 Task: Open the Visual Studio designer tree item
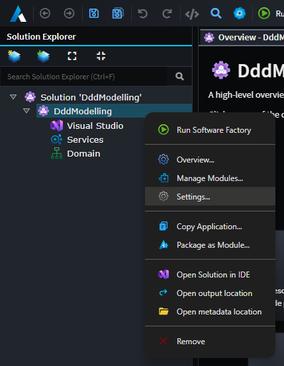(95, 126)
